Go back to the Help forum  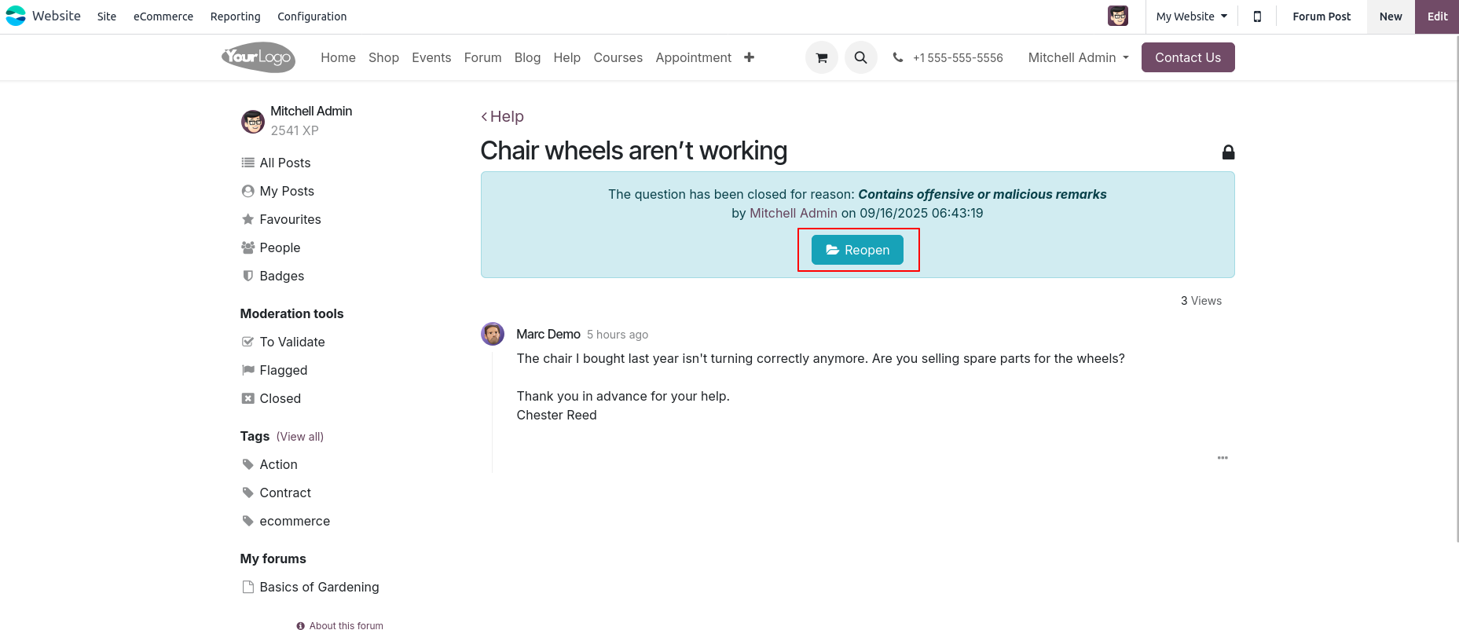(x=503, y=116)
